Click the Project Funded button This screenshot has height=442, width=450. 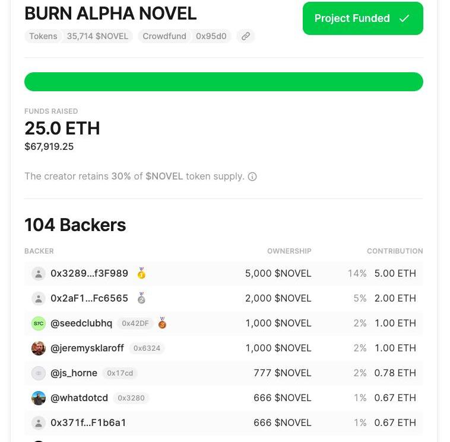click(363, 18)
